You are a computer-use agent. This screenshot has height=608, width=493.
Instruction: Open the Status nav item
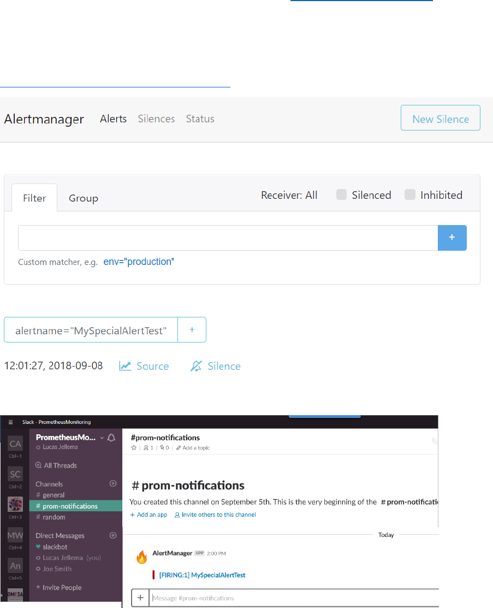[x=200, y=119]
